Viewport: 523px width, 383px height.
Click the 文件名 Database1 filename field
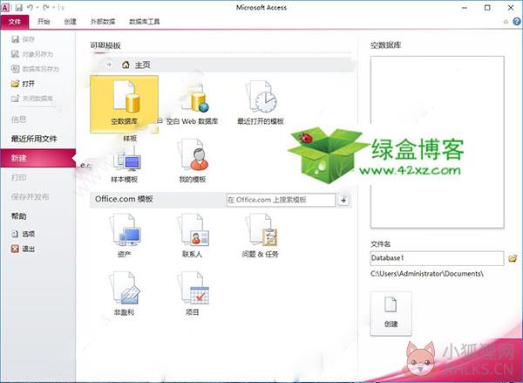pos(437,258)
